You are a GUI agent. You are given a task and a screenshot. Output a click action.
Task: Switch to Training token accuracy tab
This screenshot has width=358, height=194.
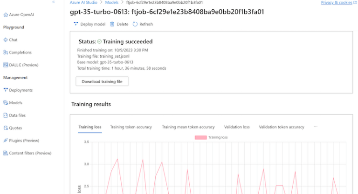(131, 127)
